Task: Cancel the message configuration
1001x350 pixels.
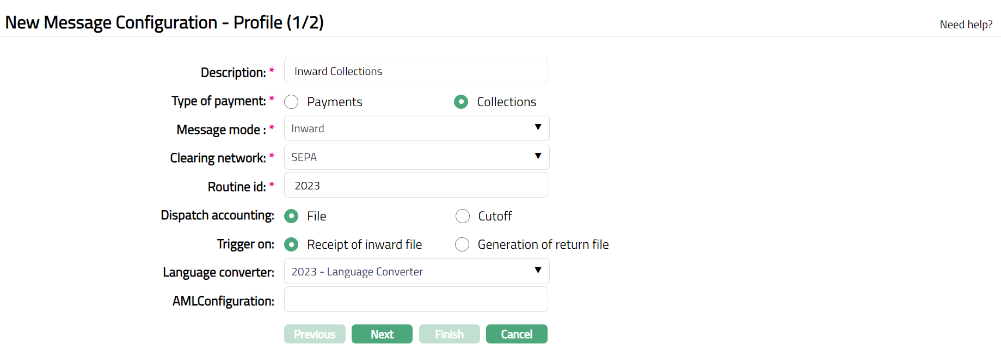Action: 516,334
